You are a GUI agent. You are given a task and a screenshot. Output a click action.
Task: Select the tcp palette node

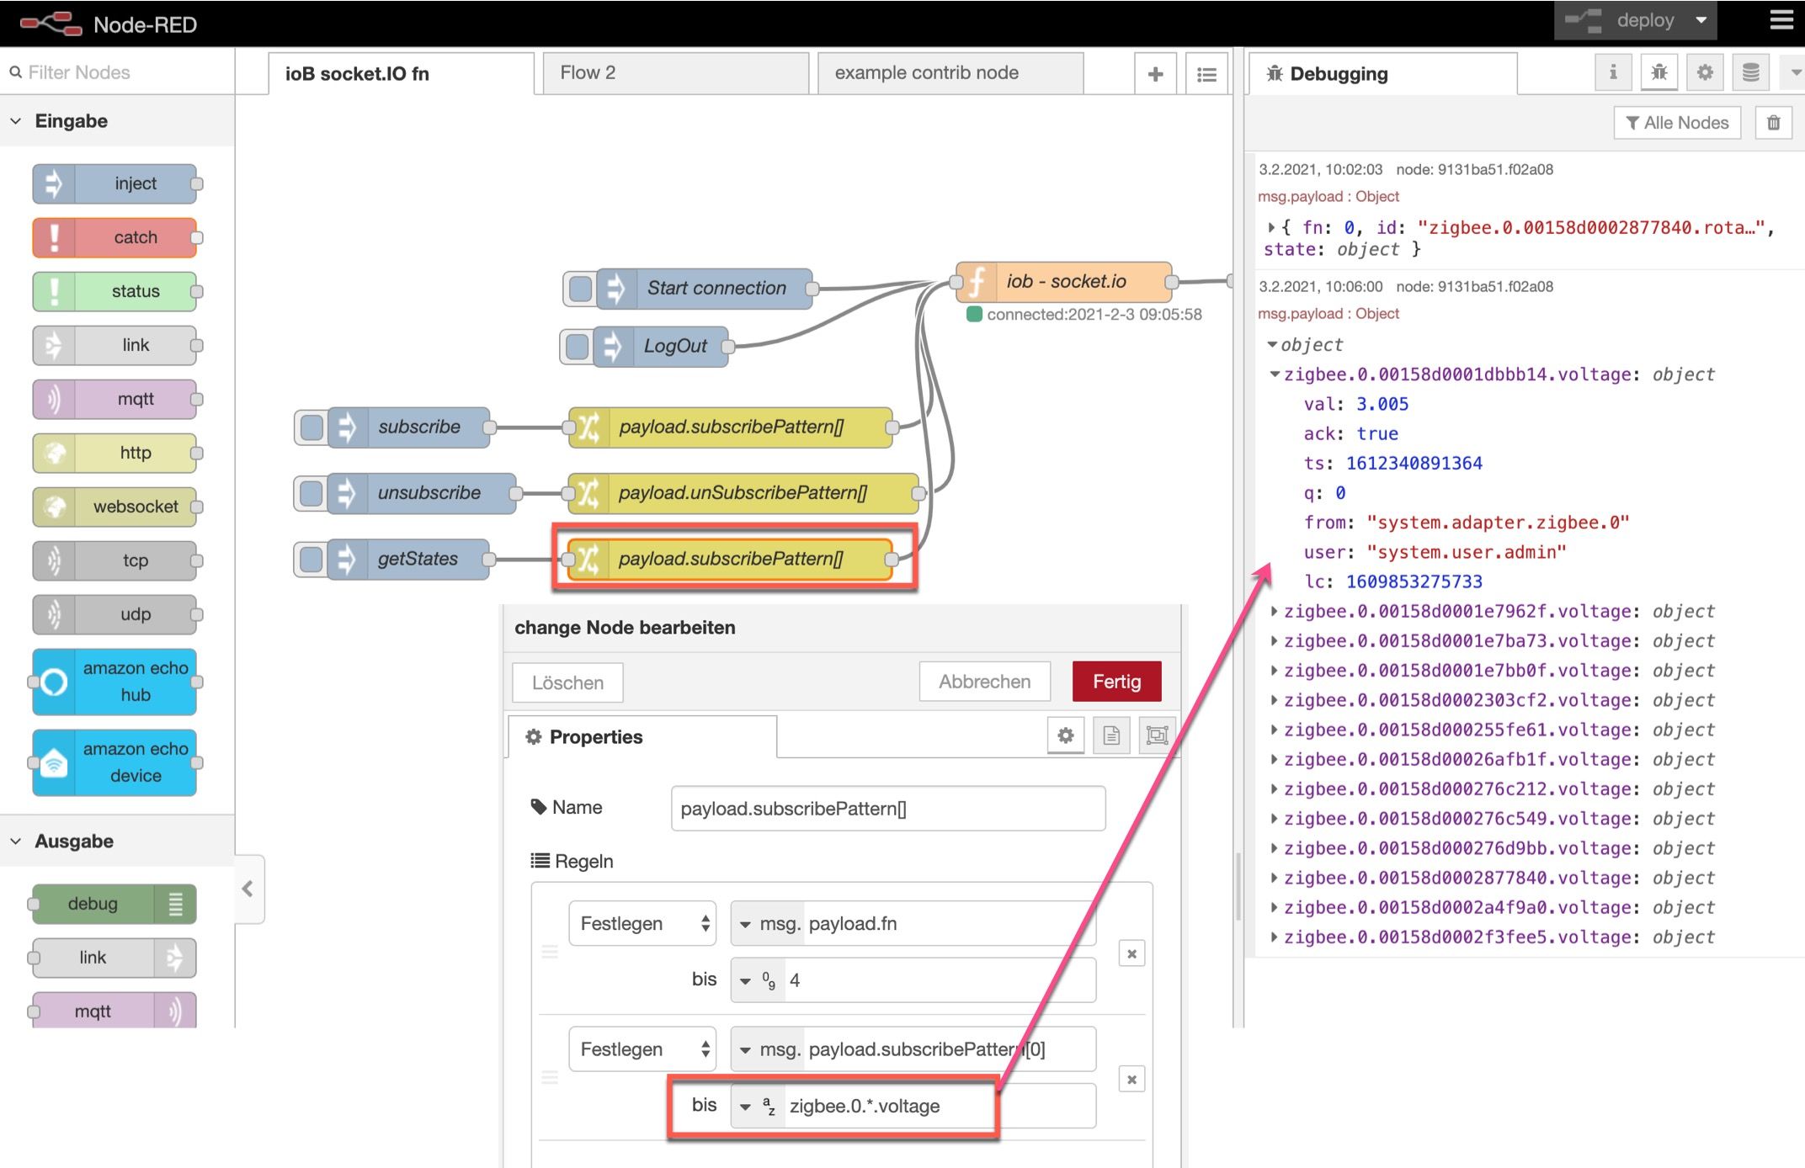(115, 560)
